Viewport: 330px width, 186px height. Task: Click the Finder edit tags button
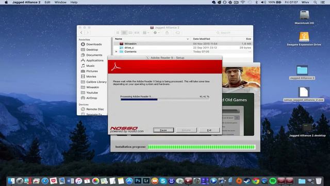(177, 33)
